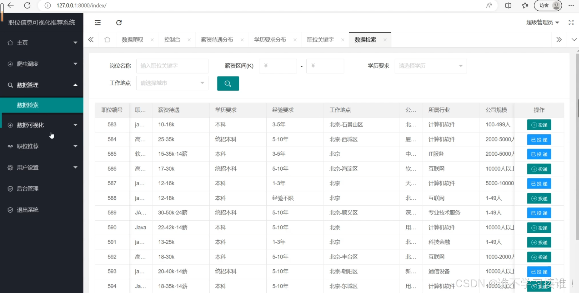Screen dimensions: 579x293
Task: Switch to 控制台 tab
Action: click(x=172, y=40)
